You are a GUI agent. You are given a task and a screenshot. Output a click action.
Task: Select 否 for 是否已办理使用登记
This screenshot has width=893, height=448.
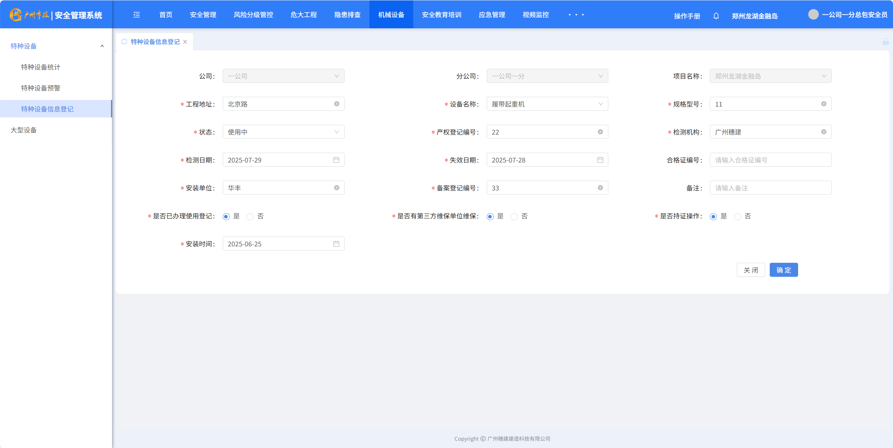[x=250, y=216]
